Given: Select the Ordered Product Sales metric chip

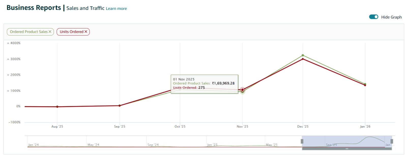Looking at the screenshot, I should [30, 32].
